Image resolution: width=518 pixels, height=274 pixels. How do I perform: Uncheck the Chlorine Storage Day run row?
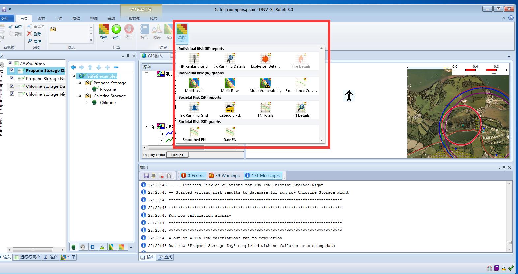pyautogui.click(x=12, y=86)
